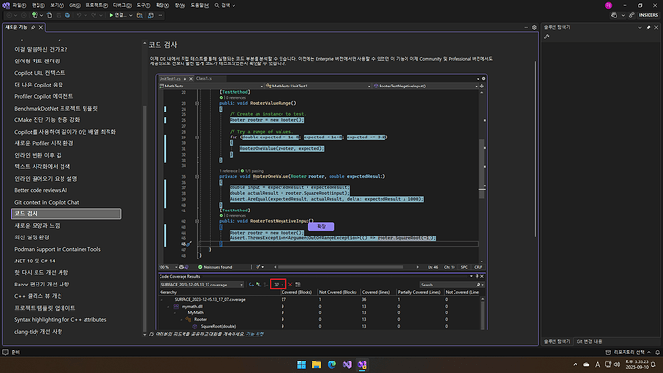
Task: Open the account profile avatar
Action: click(x=608, y=5)
